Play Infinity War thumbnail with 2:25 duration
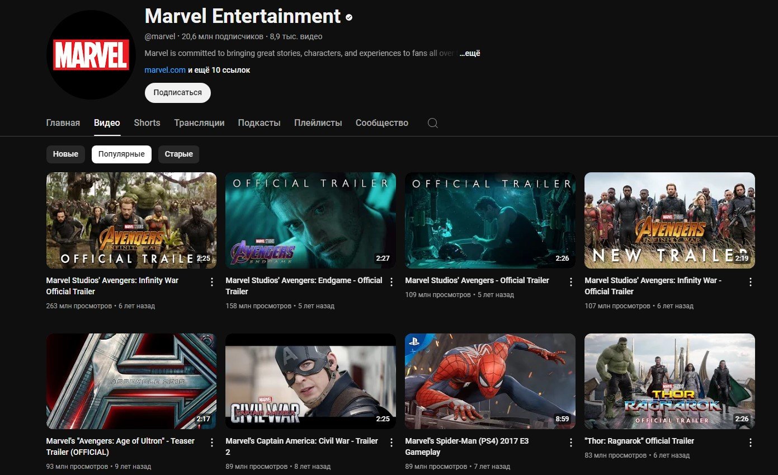The height and width of the screenshot is (475, 778). [131, 220]
